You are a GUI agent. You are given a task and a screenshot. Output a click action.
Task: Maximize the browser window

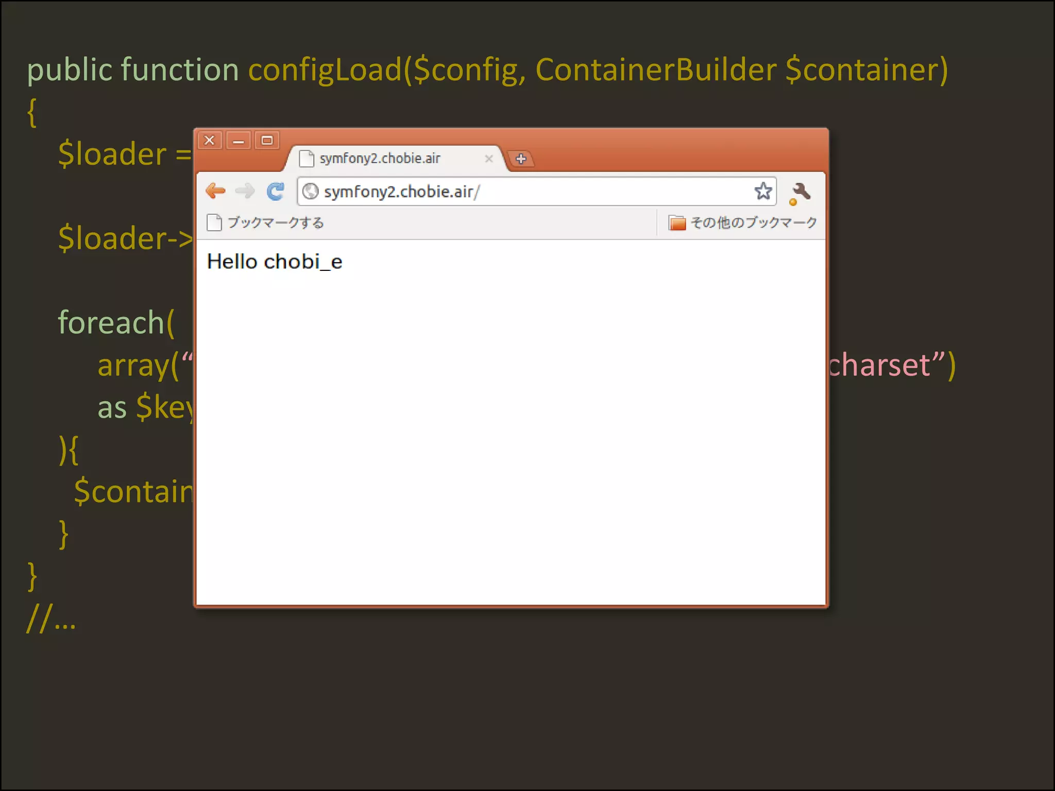tap(267, 140)
